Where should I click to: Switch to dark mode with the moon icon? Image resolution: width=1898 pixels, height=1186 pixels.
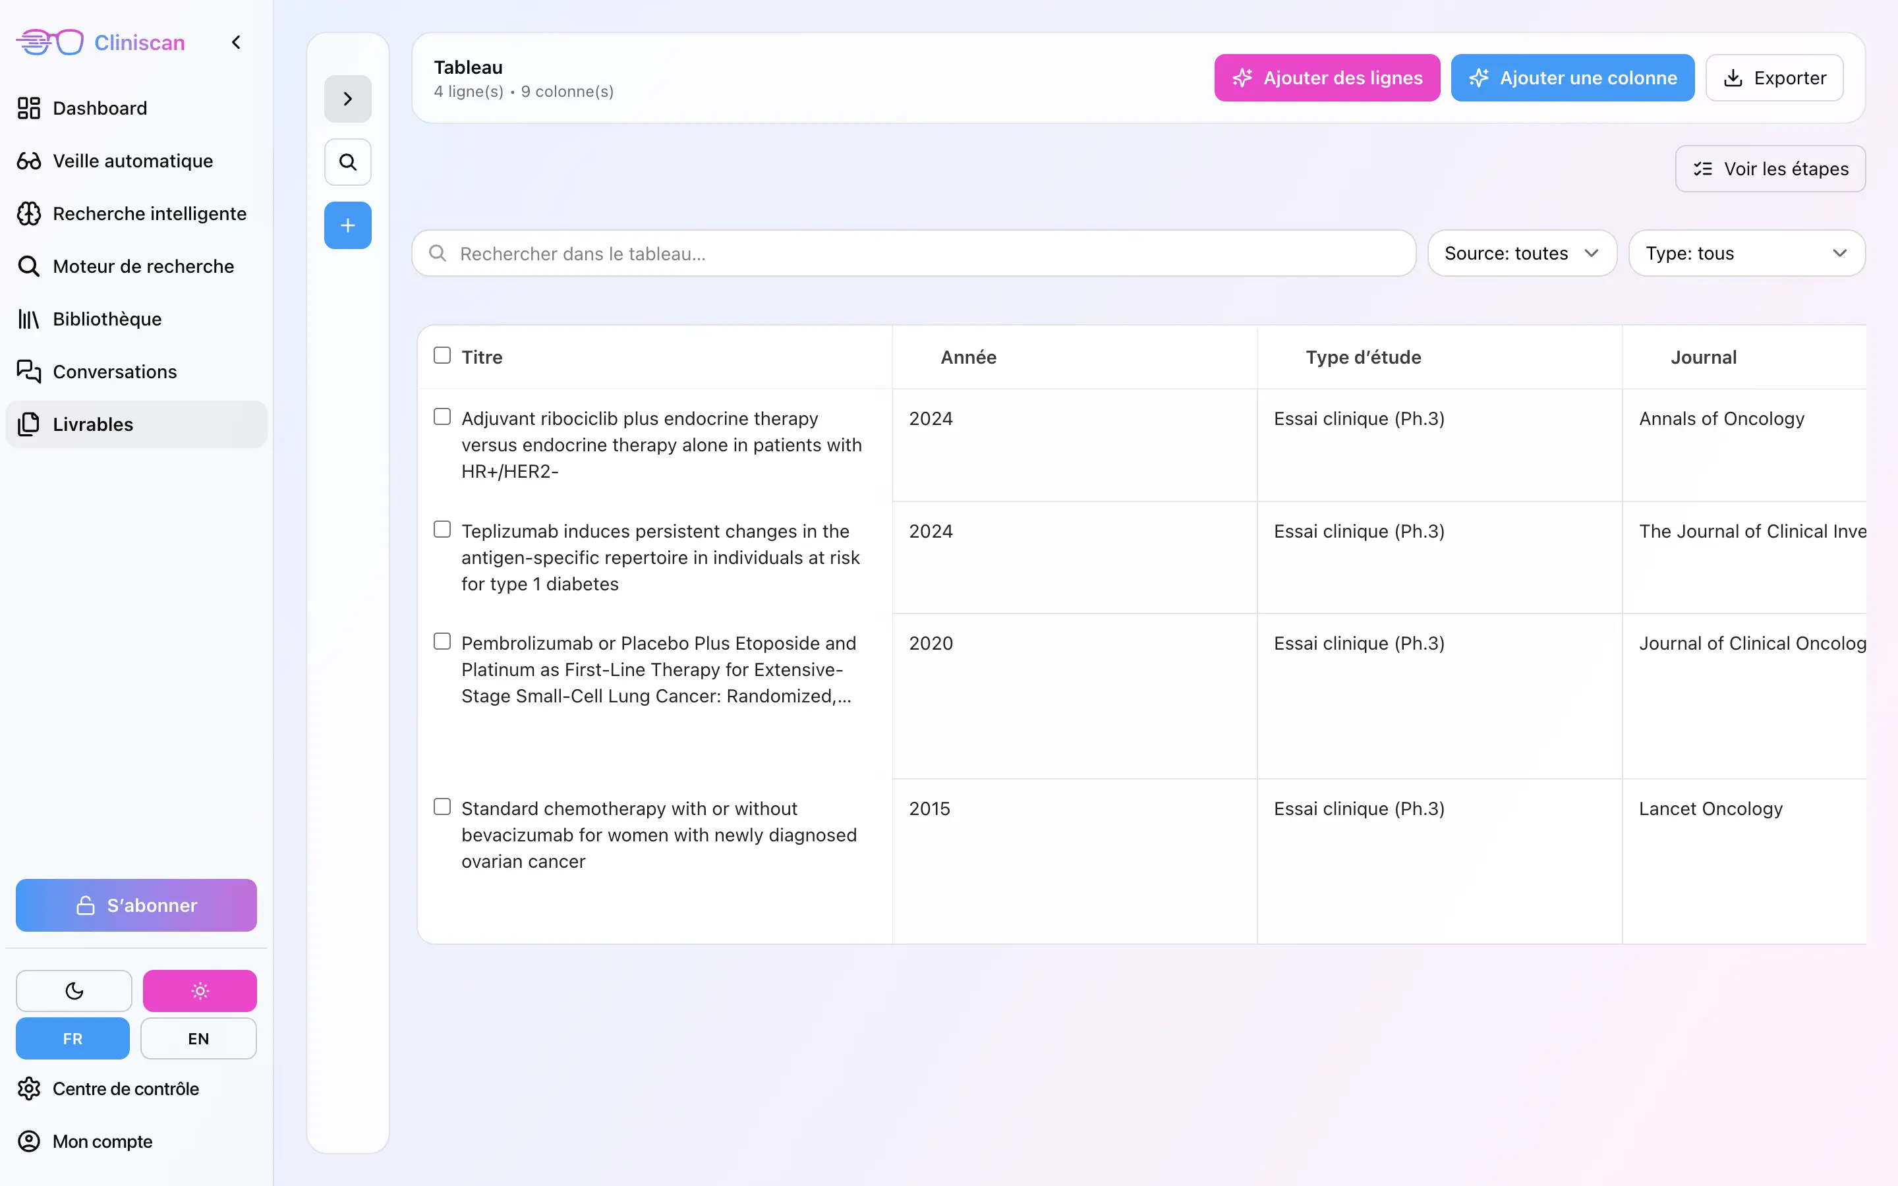pos(74,991)
